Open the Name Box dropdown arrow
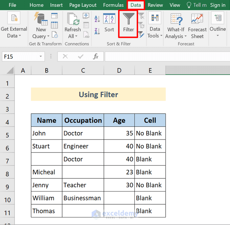The height and width of the screenshot is (225, 230). pyautogui.click(x=41, y=56)
